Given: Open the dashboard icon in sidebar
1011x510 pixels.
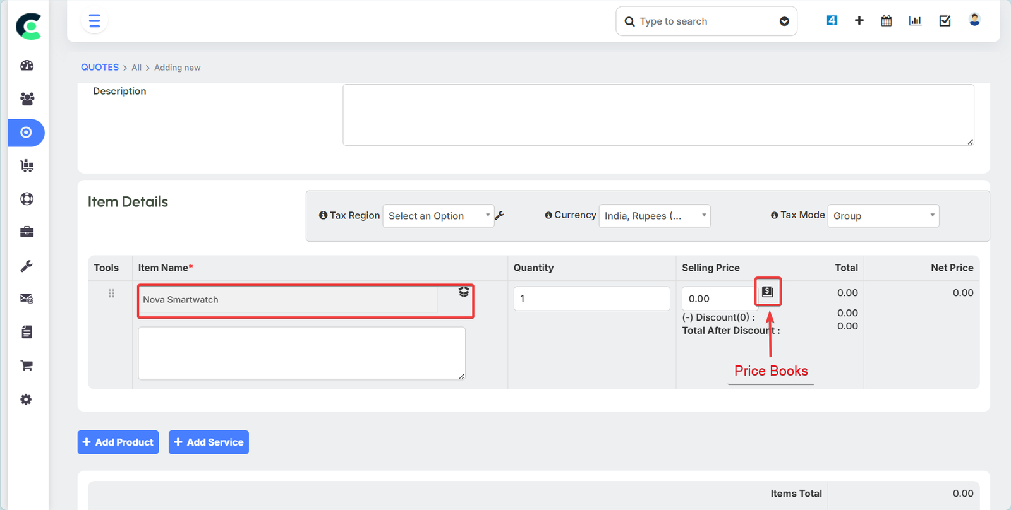Looking at the screenshot, I should pyautogui.click(x=27, y=66).
